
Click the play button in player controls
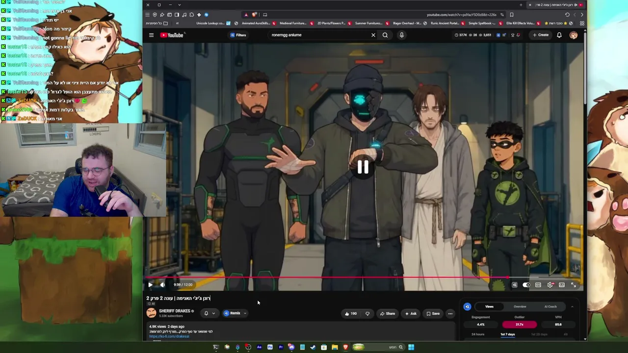150,285
